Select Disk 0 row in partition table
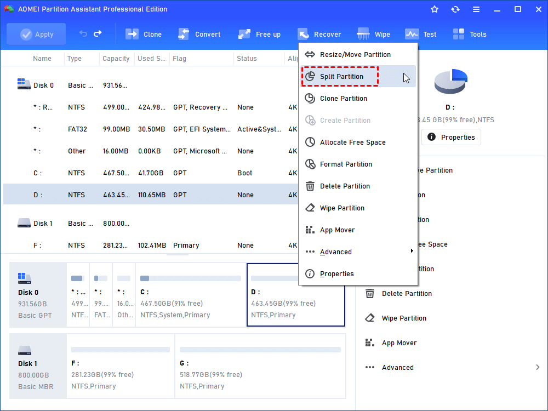Image resolution: width=548 pixels, height=411 pixels. coord(151,85)
